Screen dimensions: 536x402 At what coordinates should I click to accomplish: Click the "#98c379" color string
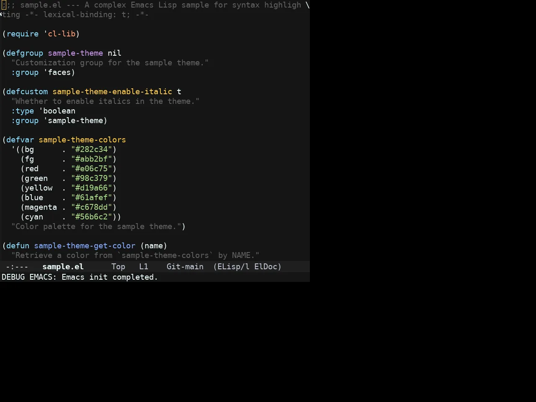pyautogui.click(x=92, y=178)
